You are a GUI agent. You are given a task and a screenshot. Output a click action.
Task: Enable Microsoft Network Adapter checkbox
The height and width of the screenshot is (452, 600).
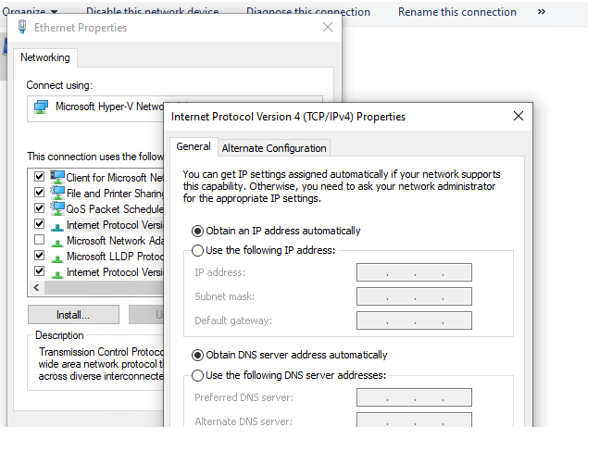pos(39,240)
